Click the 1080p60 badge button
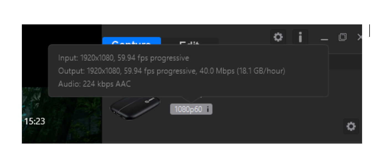Image resolution: width=387 pixels, height=166 pixels. 191,109
